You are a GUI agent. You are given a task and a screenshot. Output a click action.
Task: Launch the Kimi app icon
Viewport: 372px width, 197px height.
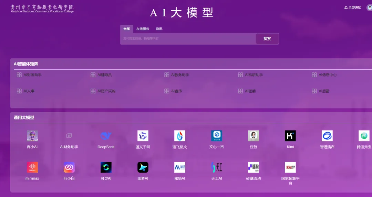coord(290,136)
